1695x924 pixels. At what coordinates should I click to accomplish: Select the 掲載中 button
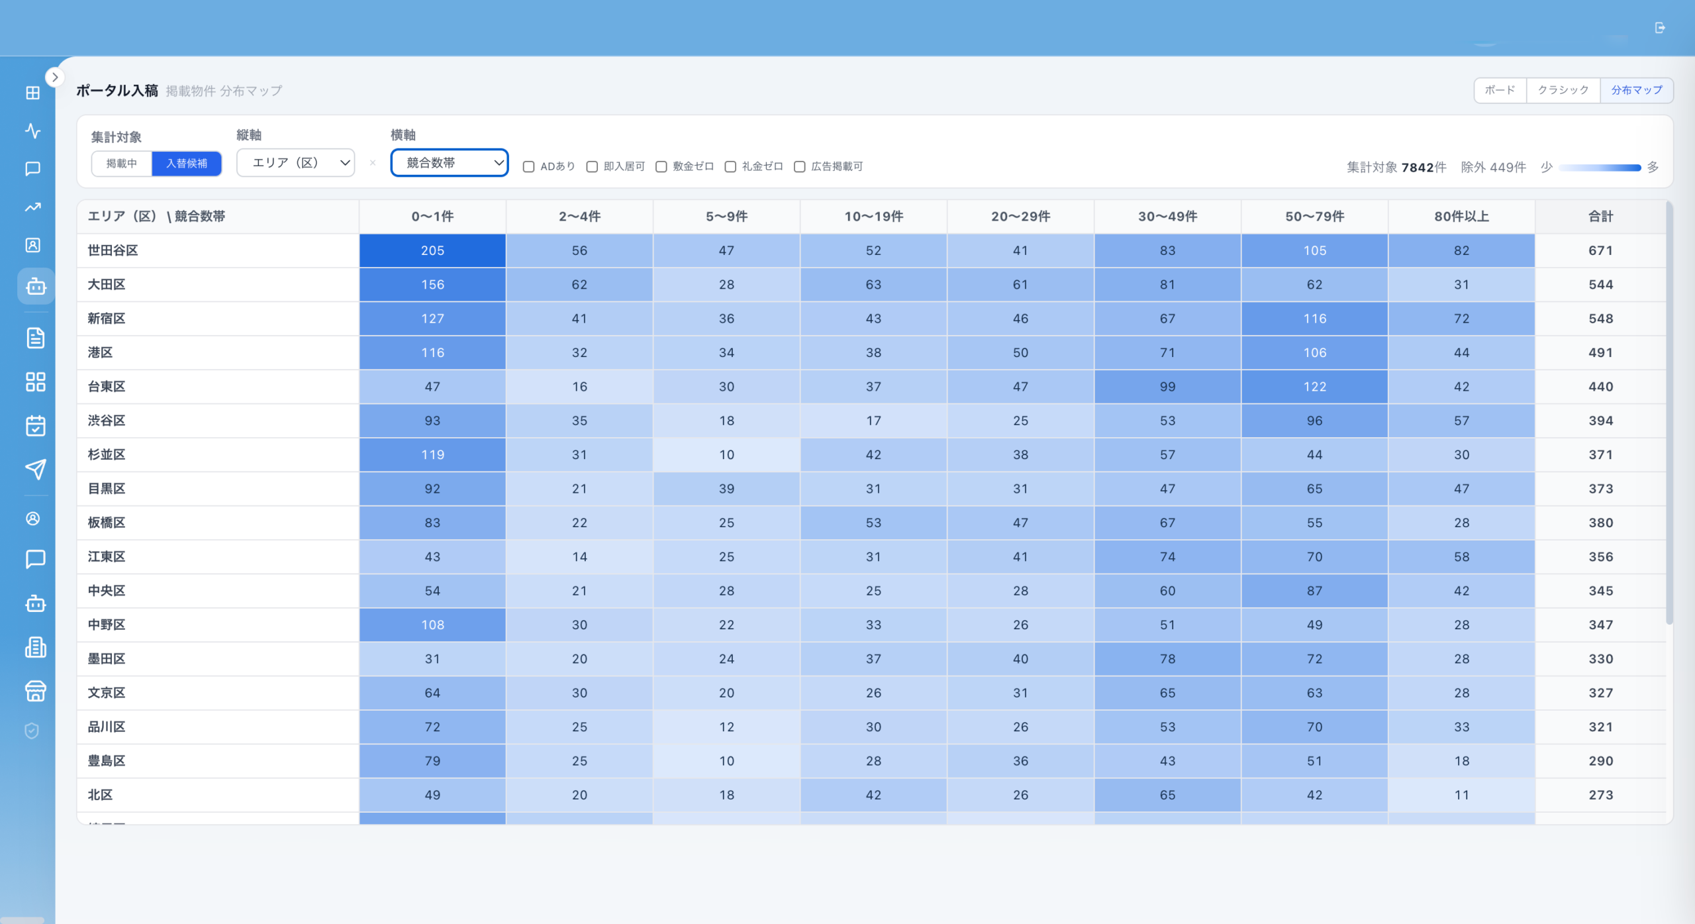click(x=122, y=164)
